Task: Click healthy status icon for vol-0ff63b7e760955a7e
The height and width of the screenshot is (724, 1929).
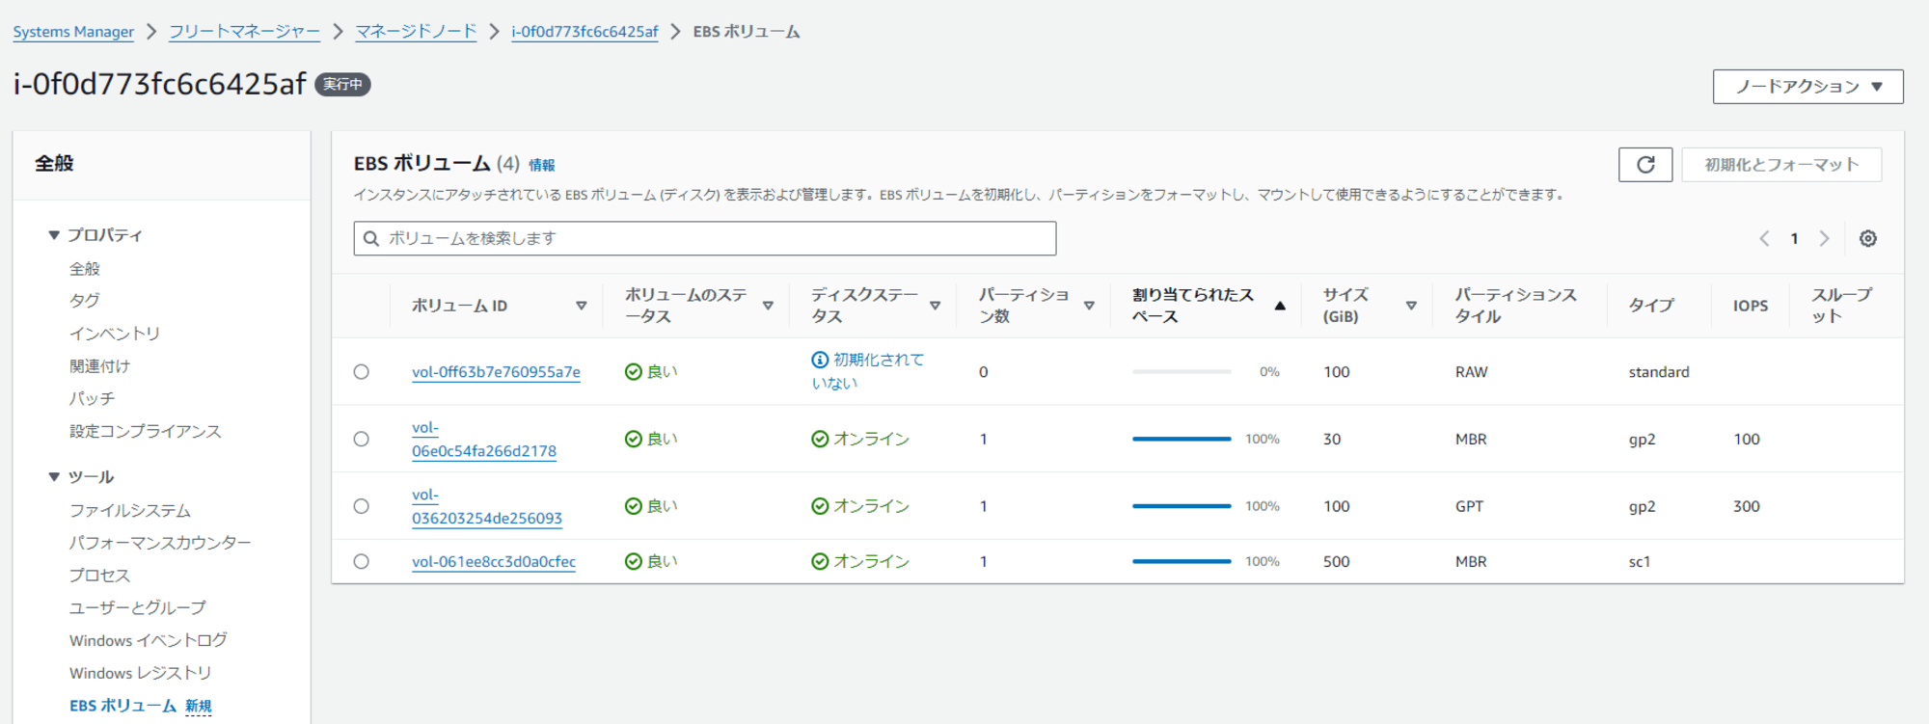Action: (x=634, y=372)
